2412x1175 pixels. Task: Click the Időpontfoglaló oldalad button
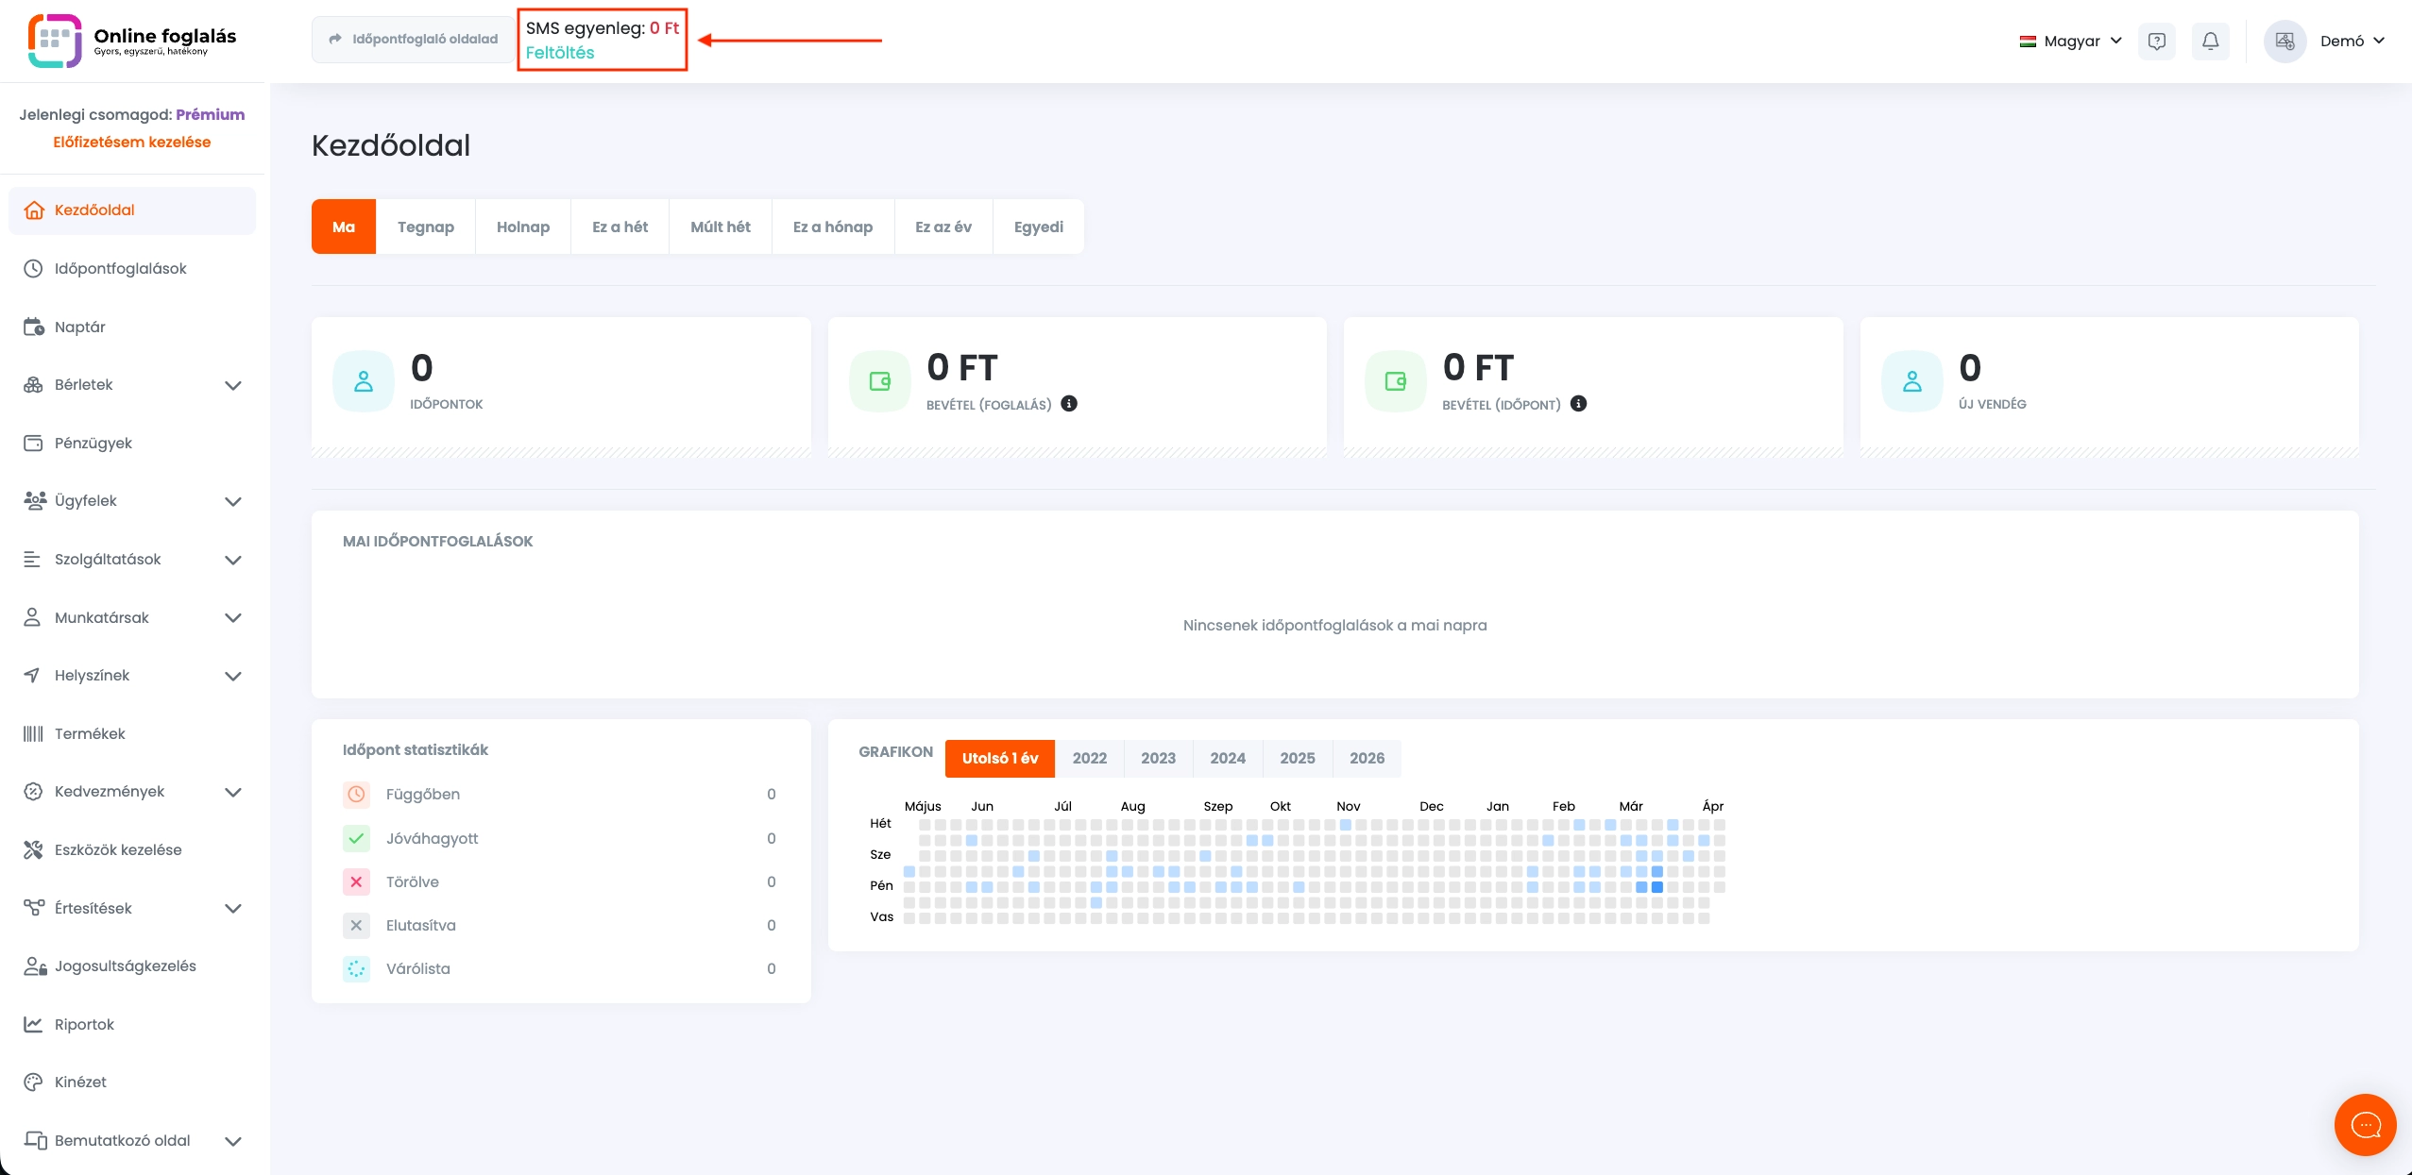[x=413, y=39]
